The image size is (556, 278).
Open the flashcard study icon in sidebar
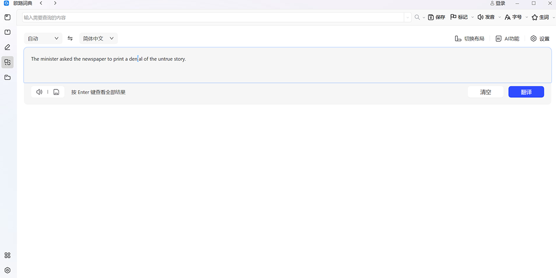point(7,32)
